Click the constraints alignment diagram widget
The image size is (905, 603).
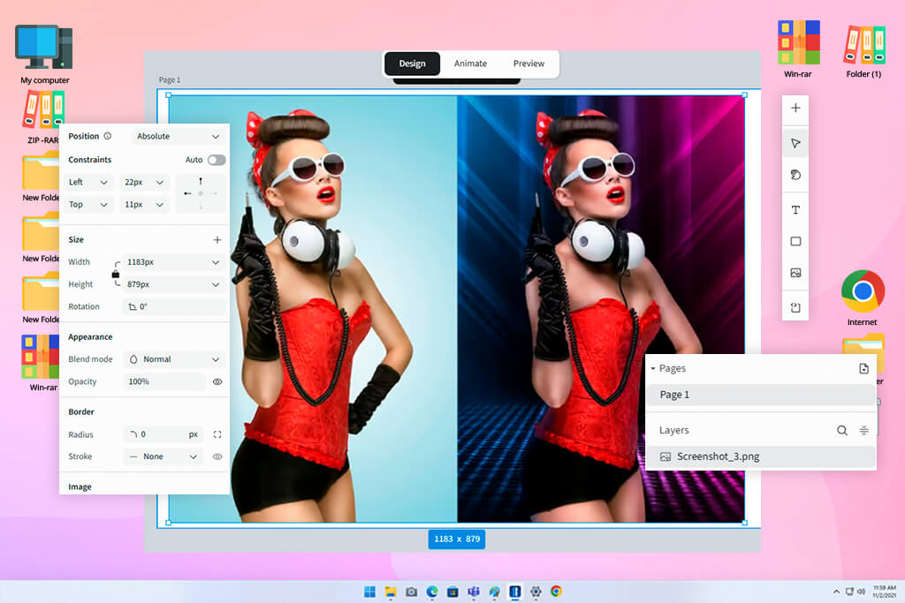click(x=201, y=193)
